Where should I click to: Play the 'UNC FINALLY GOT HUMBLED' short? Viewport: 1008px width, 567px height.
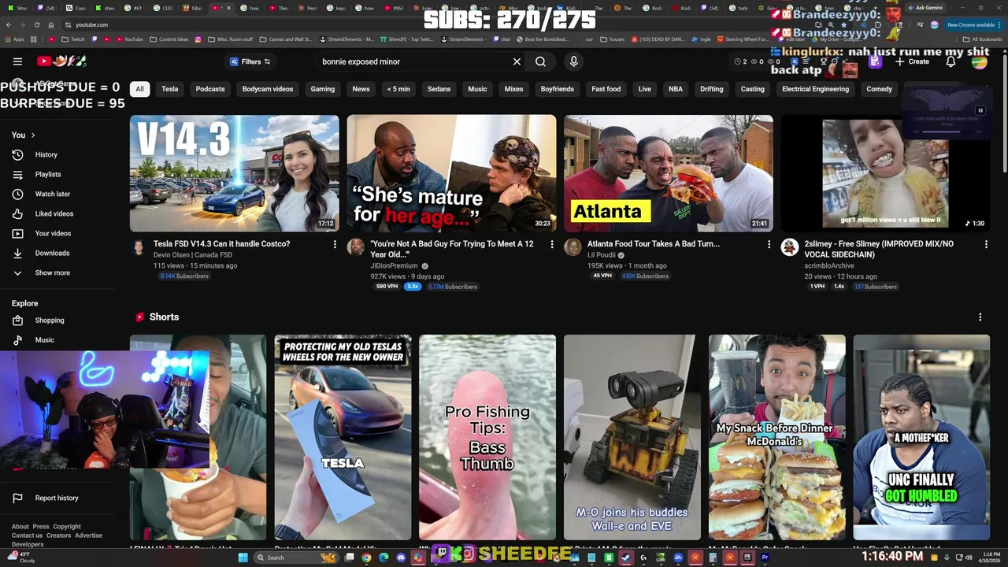(x=921, y=437)
